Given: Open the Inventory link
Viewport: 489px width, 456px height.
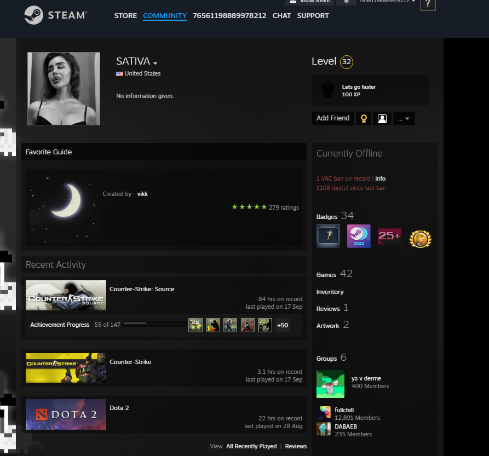Looking at the screenshot, I should (330, 292).
